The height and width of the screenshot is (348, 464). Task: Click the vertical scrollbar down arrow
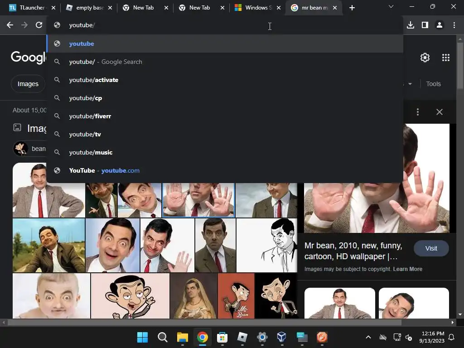[x=459, y=314]
